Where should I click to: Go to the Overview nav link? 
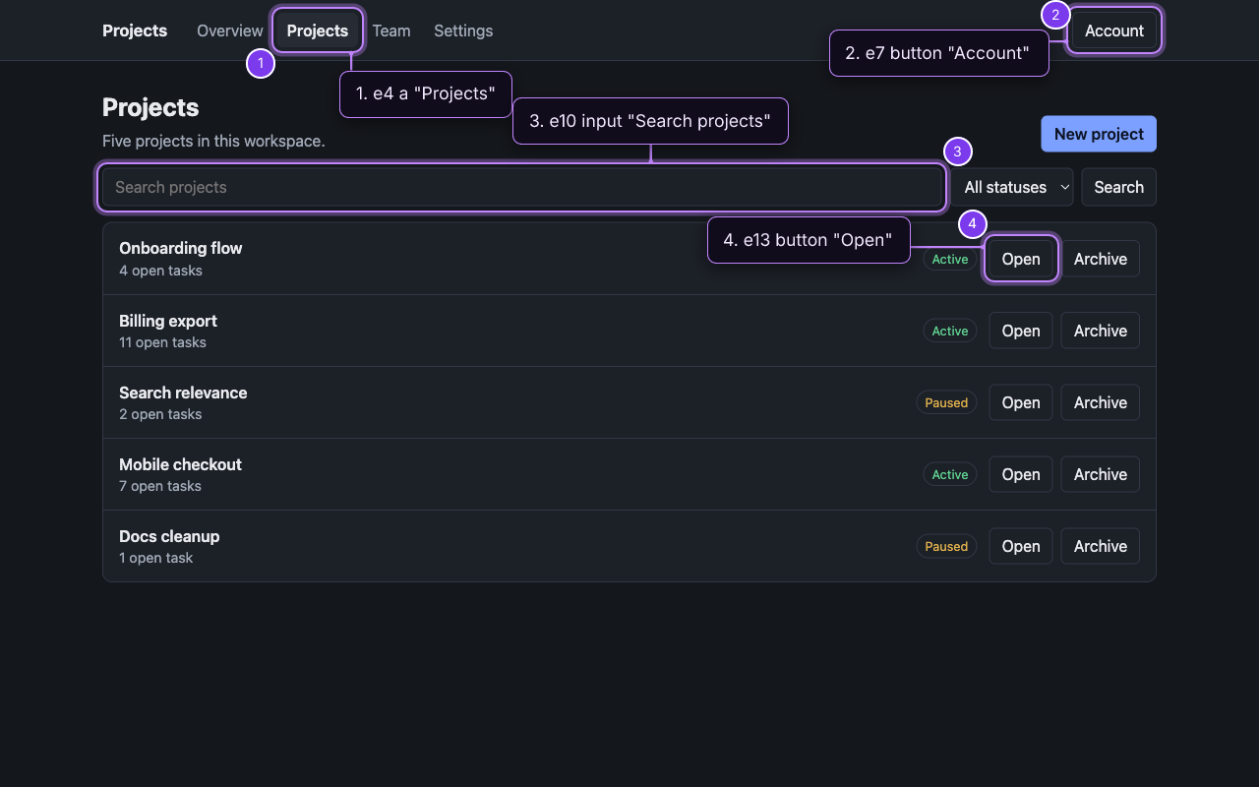pos(230,30)
